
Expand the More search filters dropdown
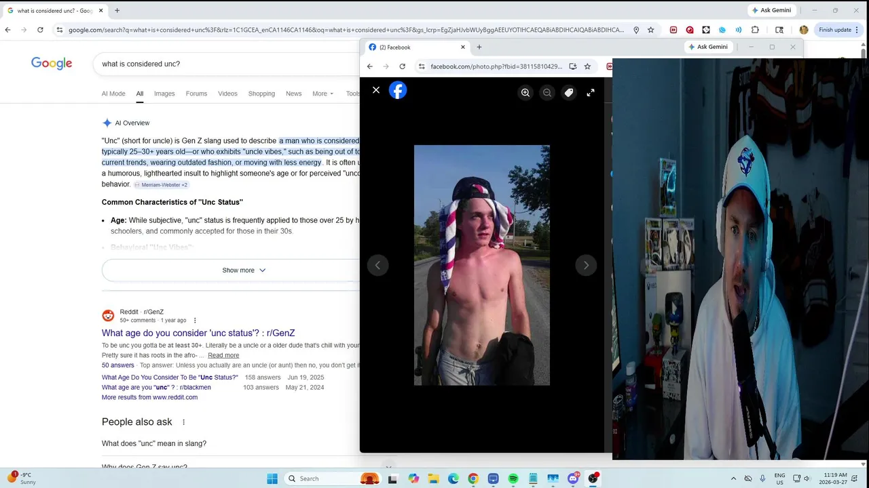coord(322,94)
